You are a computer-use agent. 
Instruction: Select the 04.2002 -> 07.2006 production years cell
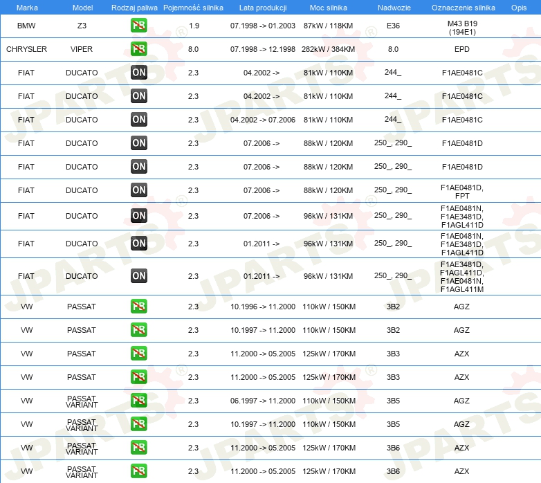[x=263, y=120]
